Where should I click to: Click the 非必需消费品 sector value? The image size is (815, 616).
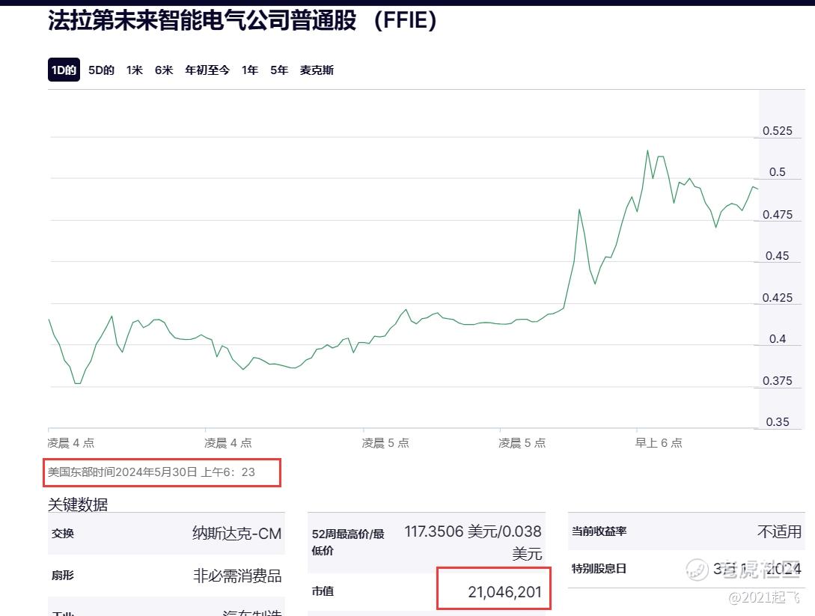(237, 576)
